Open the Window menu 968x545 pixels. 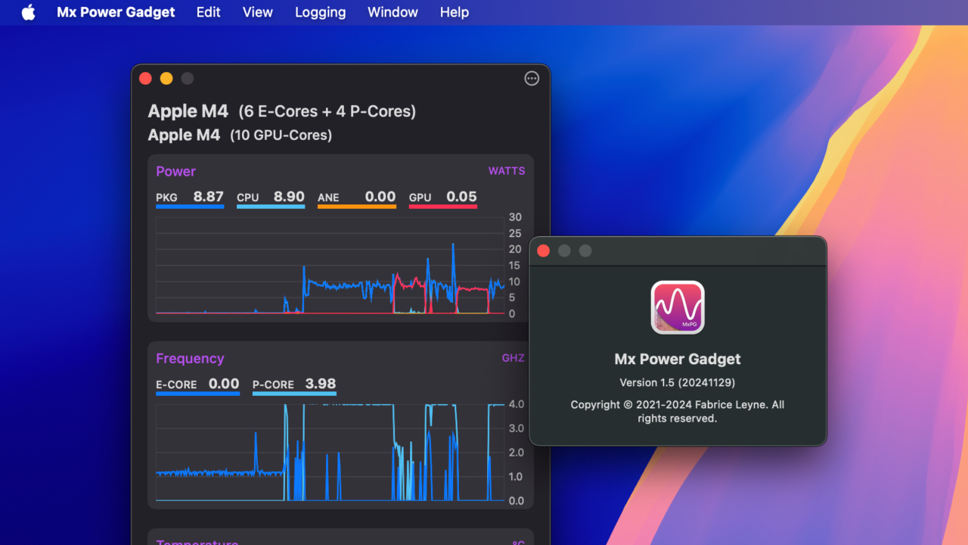pyautogui.click(x=392, y=12)
